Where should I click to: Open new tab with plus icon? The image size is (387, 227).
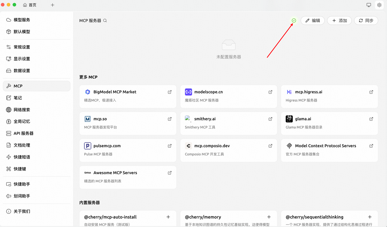[52, 5]
